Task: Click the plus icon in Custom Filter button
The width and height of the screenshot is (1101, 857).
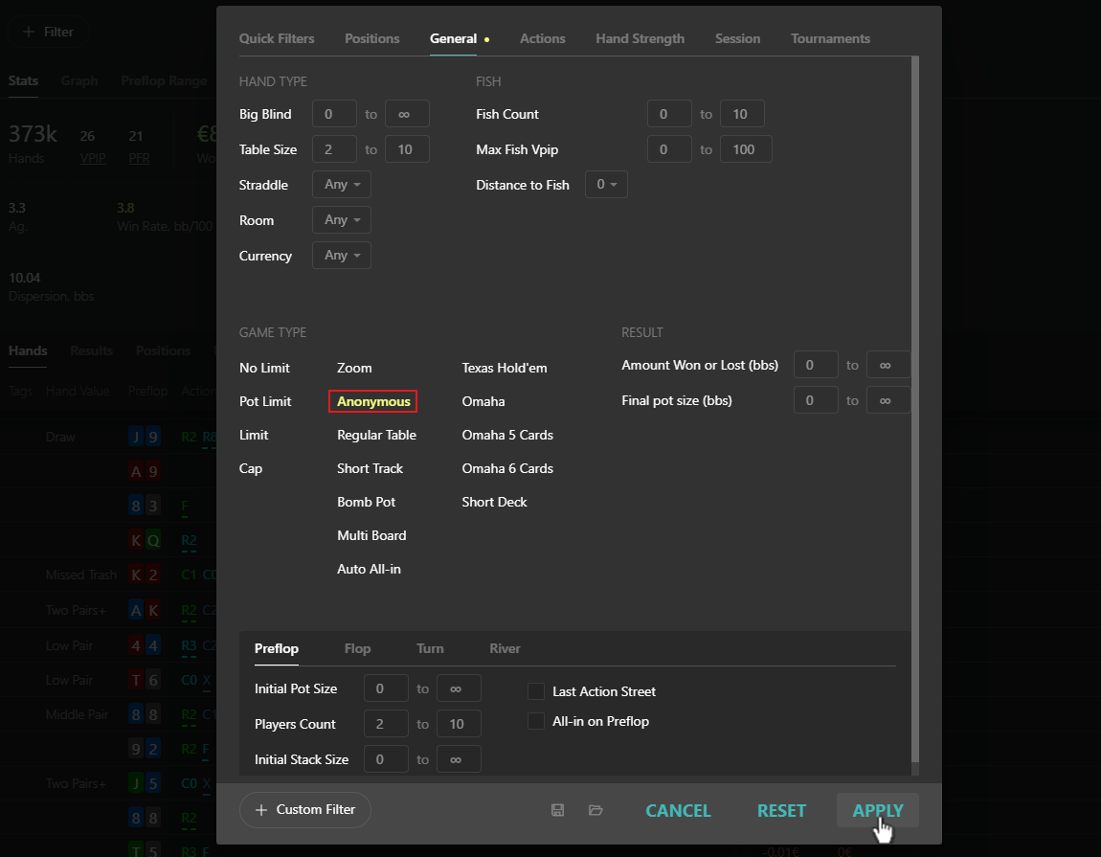Action: point(261,810)
